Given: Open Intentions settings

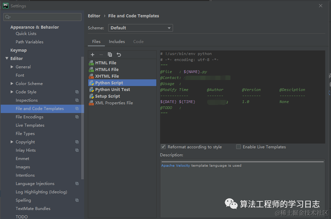Looking at the screenshot, I should tap(25, 175).
